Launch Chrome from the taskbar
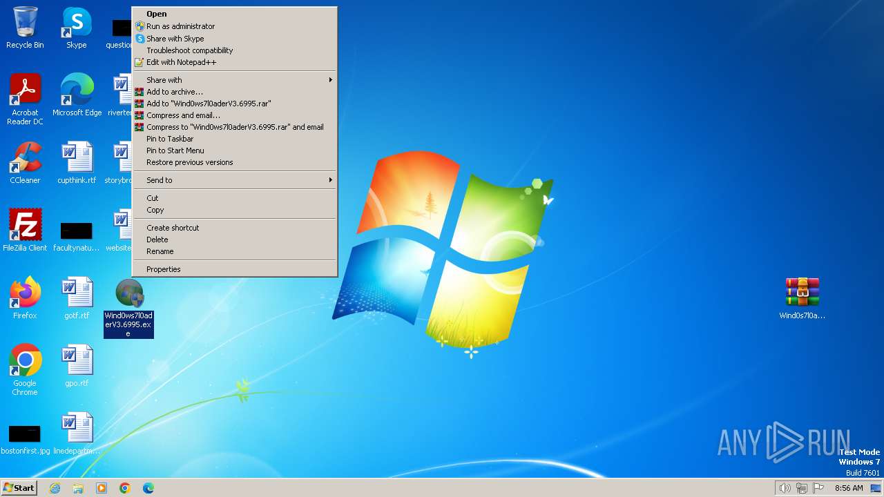 point(125,488)
